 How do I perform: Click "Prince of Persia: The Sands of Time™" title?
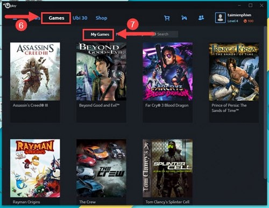click(x=229, y=108)
